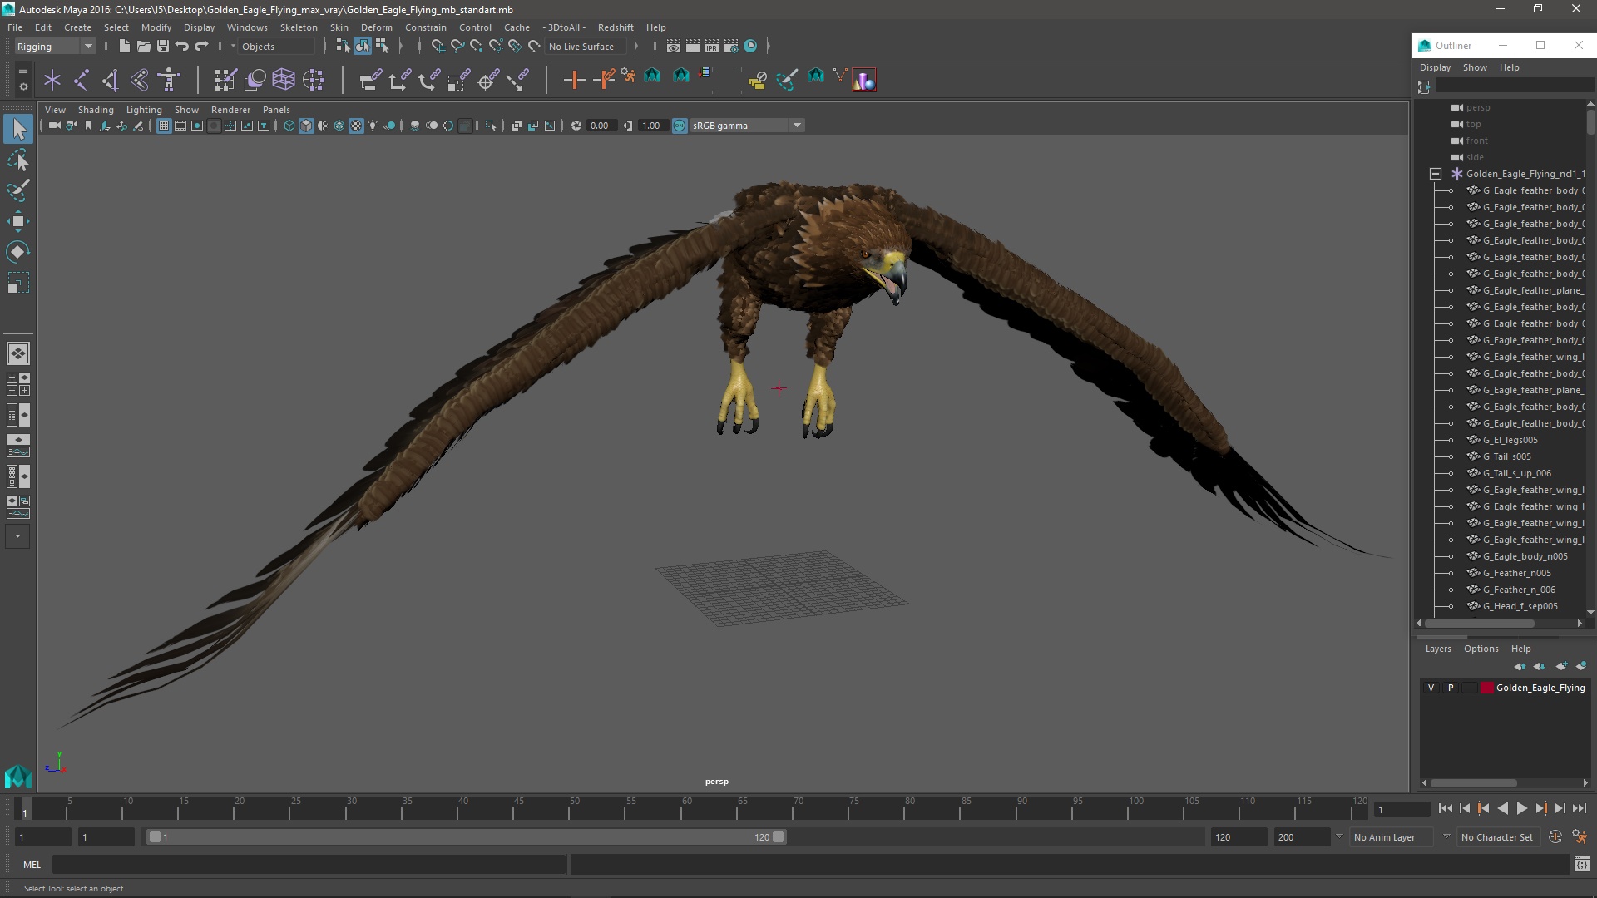This screenshot has width=1597, height=898.
Task: Open the Constrain menu
Action: click(425, 27)
